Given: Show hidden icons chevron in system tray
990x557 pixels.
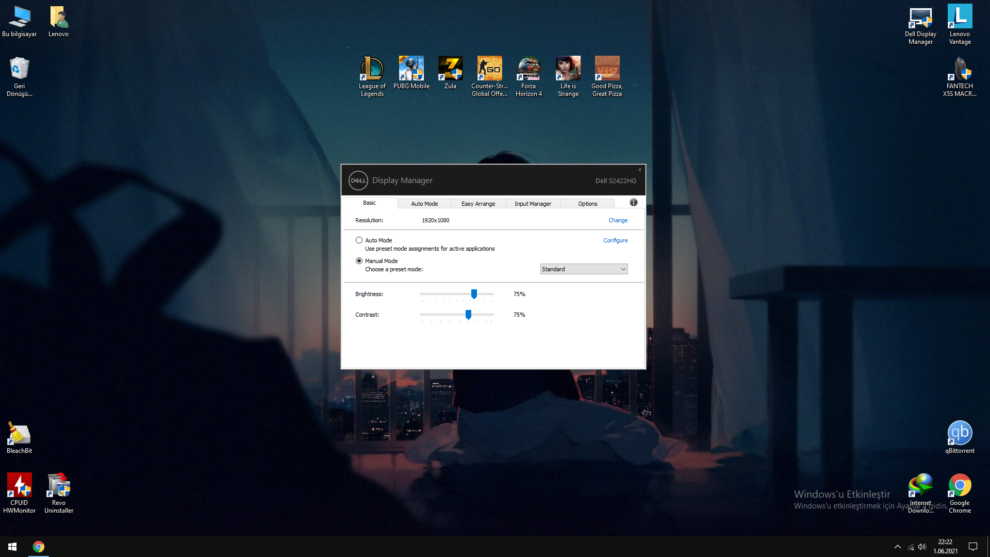Looking at the screenshot, I should pos(897,547).
